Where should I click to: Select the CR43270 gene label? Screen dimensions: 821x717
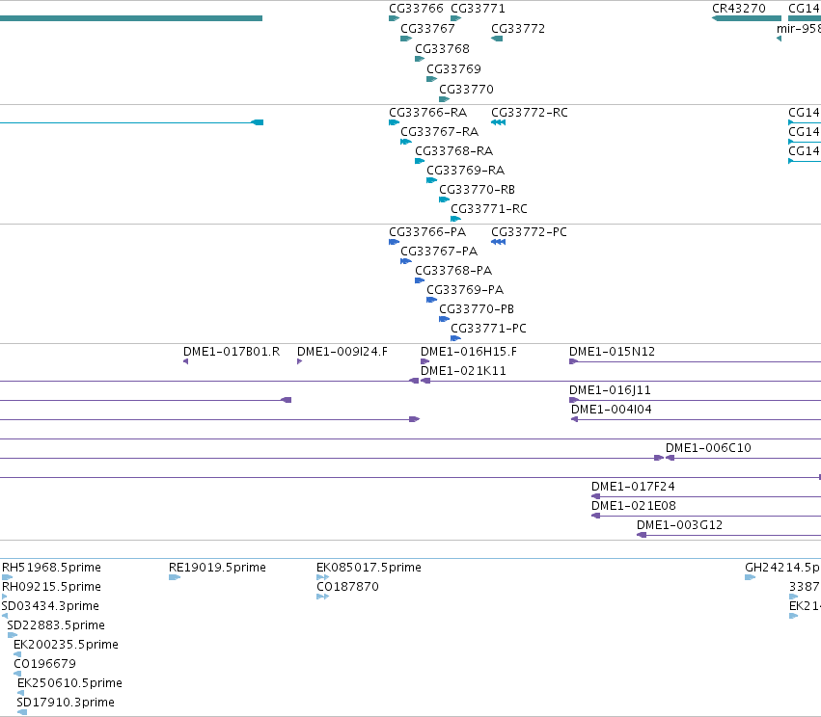[739, 9]
